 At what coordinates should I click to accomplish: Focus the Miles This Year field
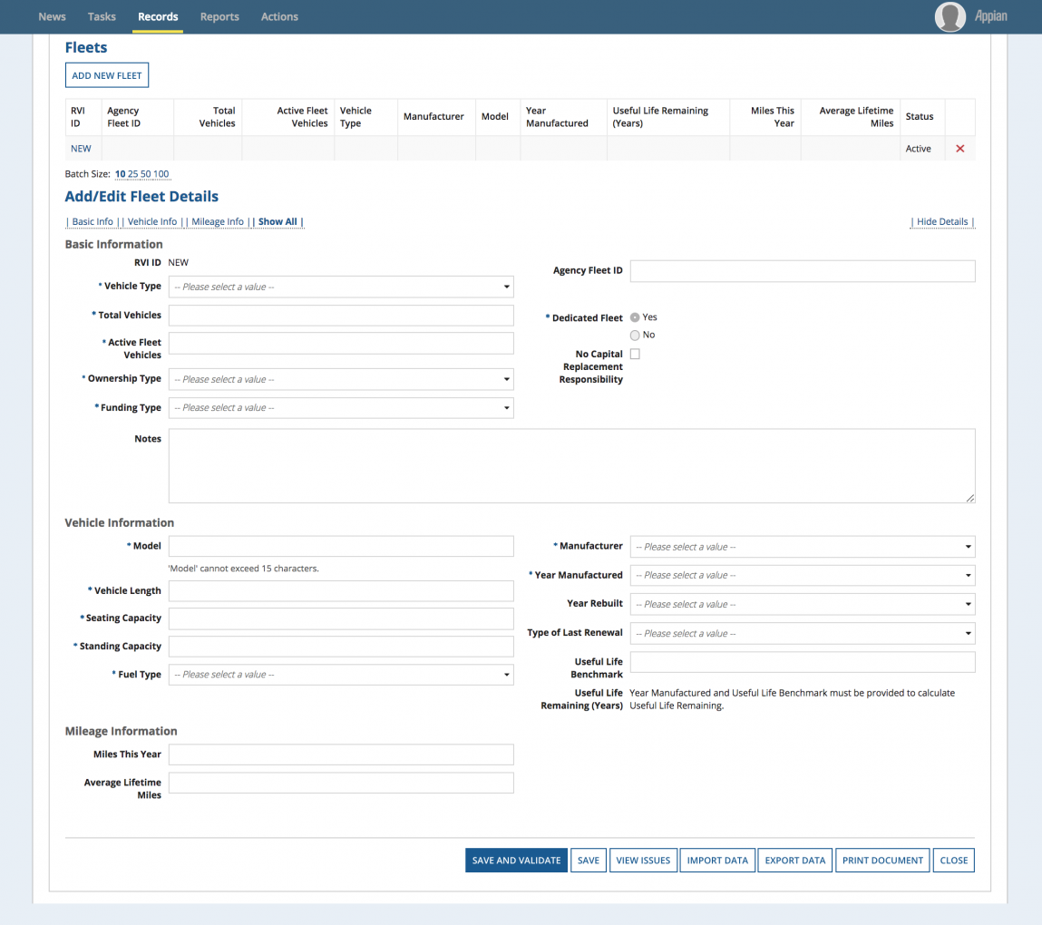tap(341, 755)
